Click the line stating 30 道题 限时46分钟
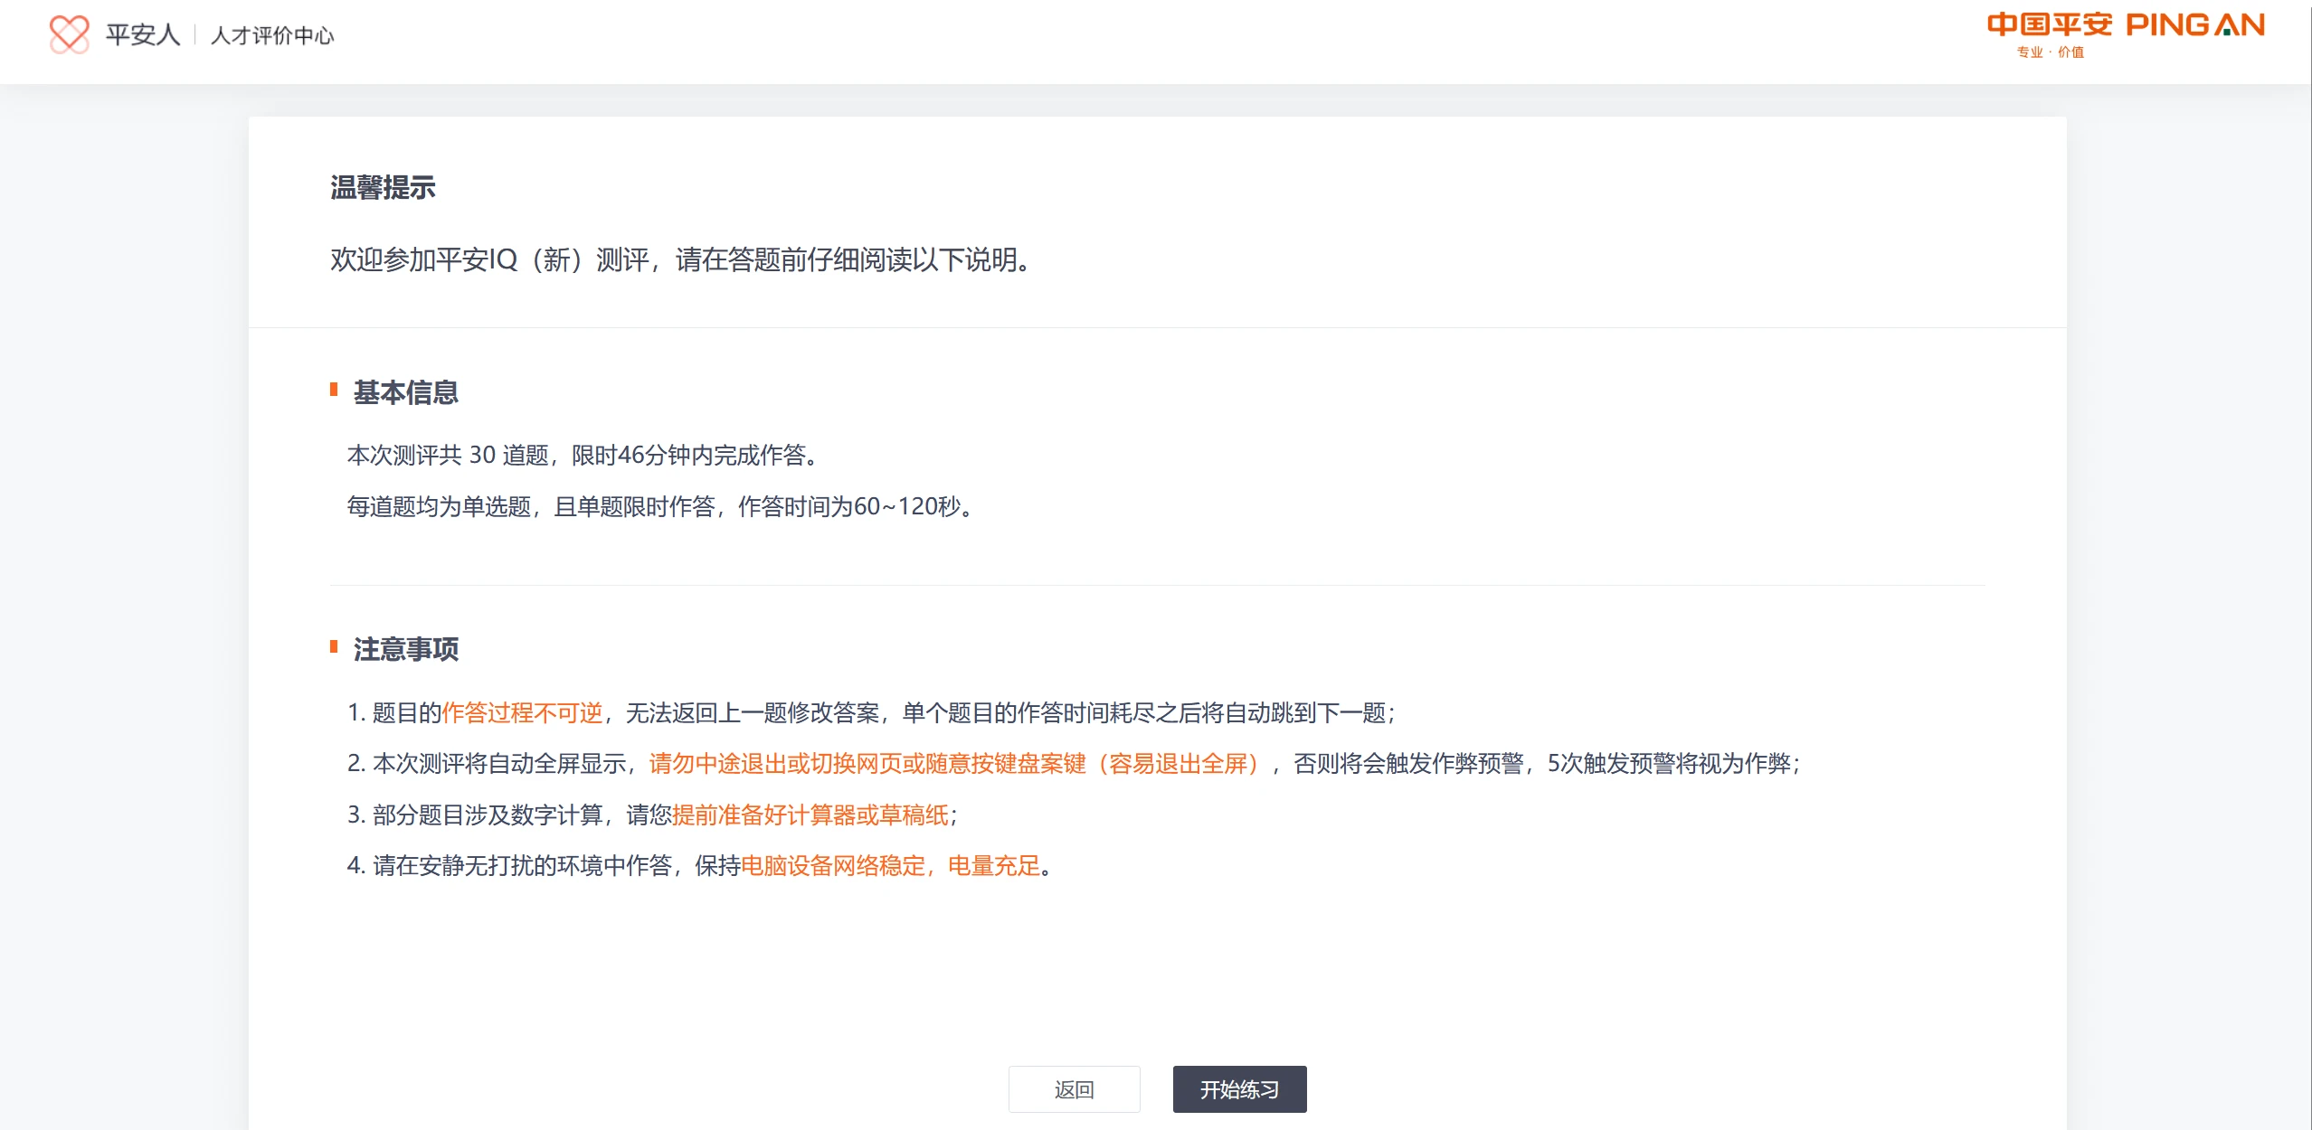The height and width of the screenshot is (1130, 2312). [583, 455]
